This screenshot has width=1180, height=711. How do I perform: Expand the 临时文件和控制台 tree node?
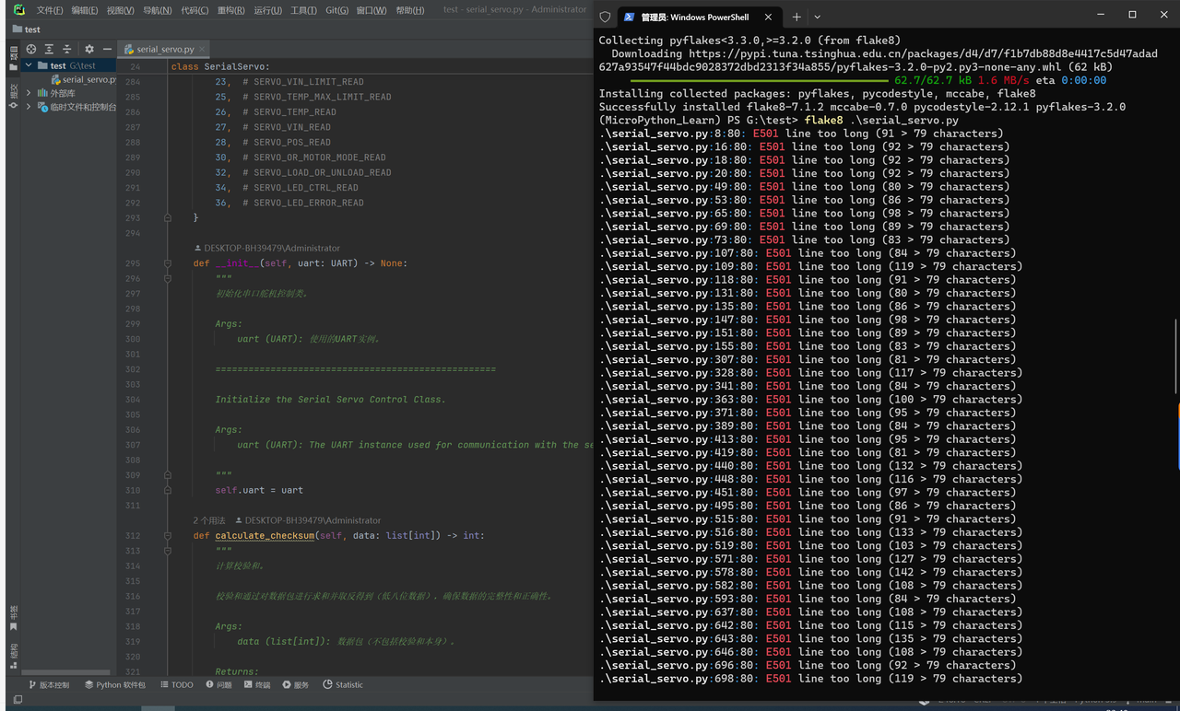pos(29,107)
